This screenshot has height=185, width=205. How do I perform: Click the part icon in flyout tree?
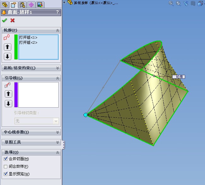(70, 2)
